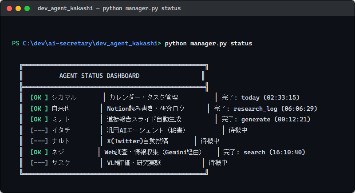Select the AGENT STATUS DASHBOARD heading
The image size is (355, 193).
click(x=99, y=76)
